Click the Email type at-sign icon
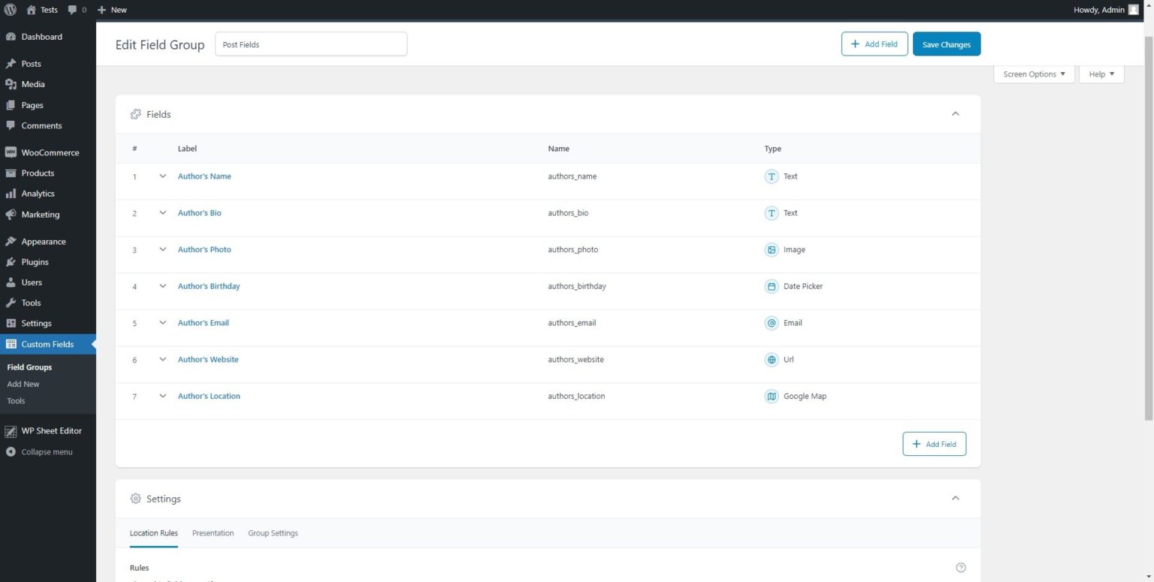Screen dimensions: 1154x582 (771, 323)
